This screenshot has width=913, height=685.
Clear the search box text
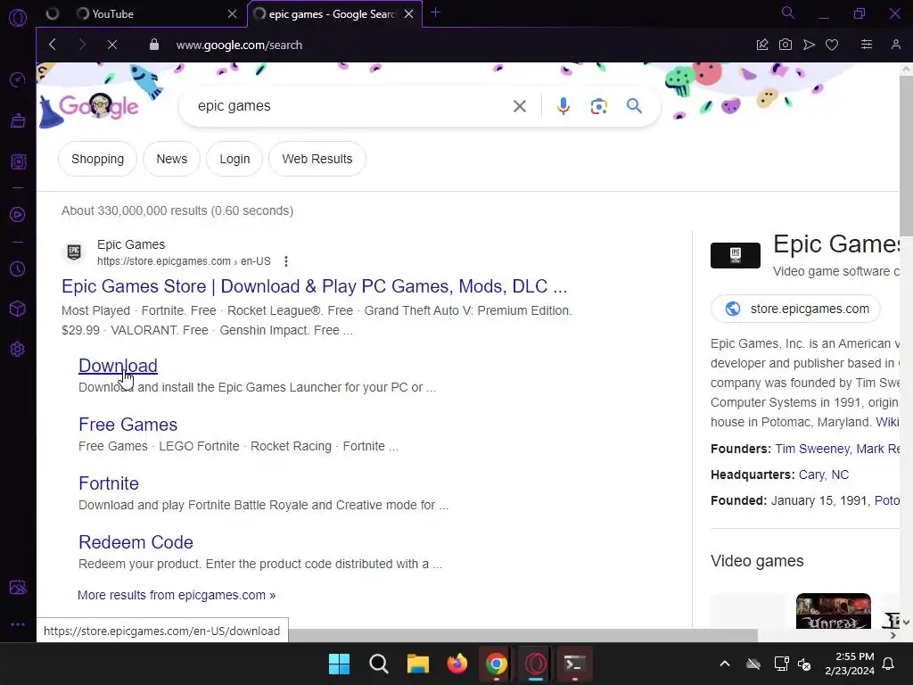tap(520, 106)
